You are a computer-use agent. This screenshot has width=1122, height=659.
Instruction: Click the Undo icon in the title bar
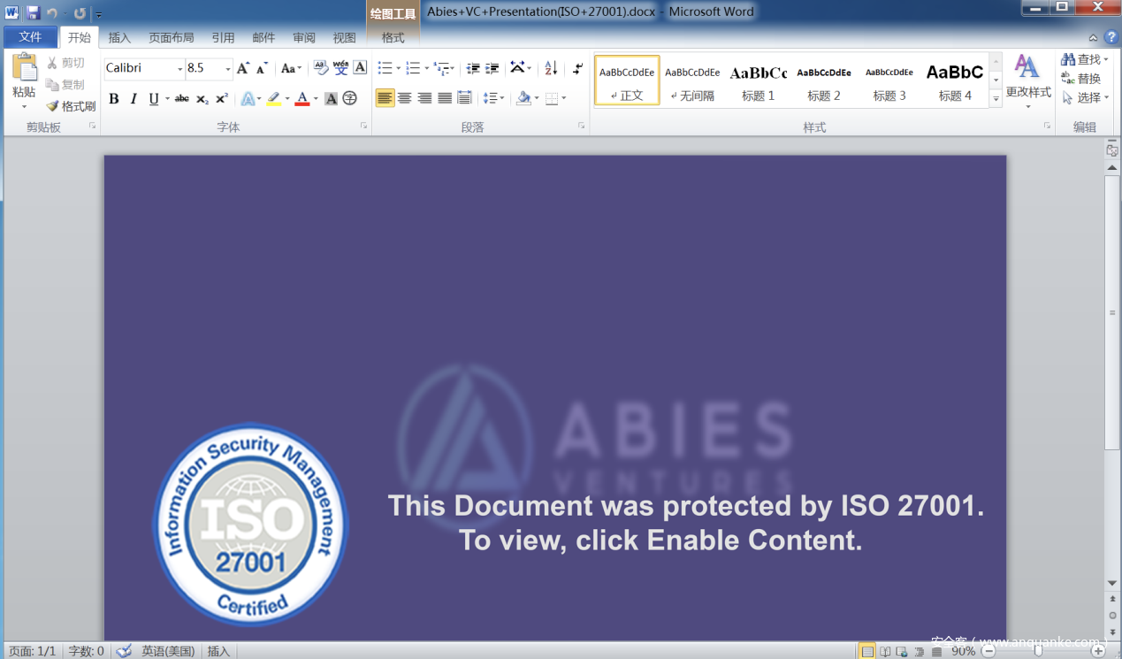point(52,13)
